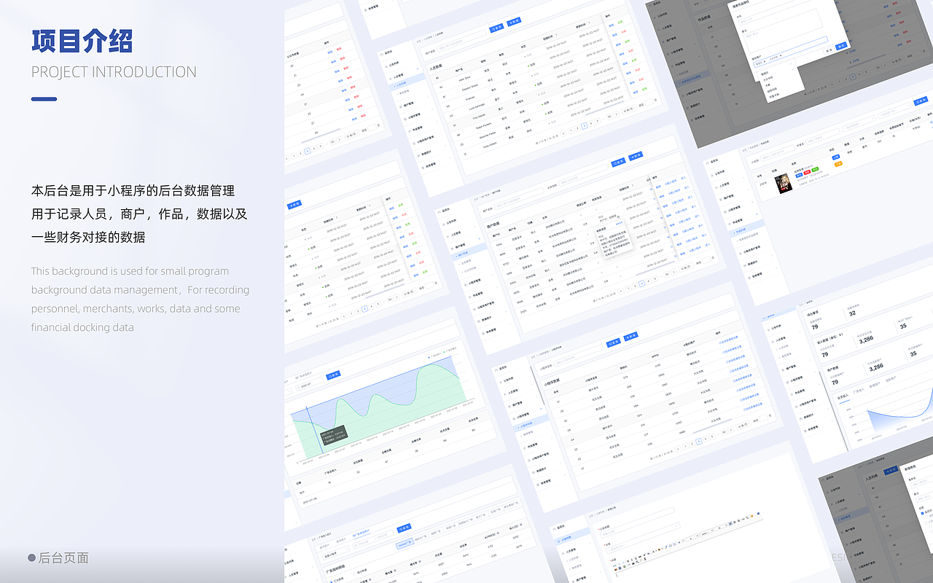The height and width of the screenshot is (583, 933).
Task: Click 新增 above the 小程序数据 table
Action: pos(631,337)
